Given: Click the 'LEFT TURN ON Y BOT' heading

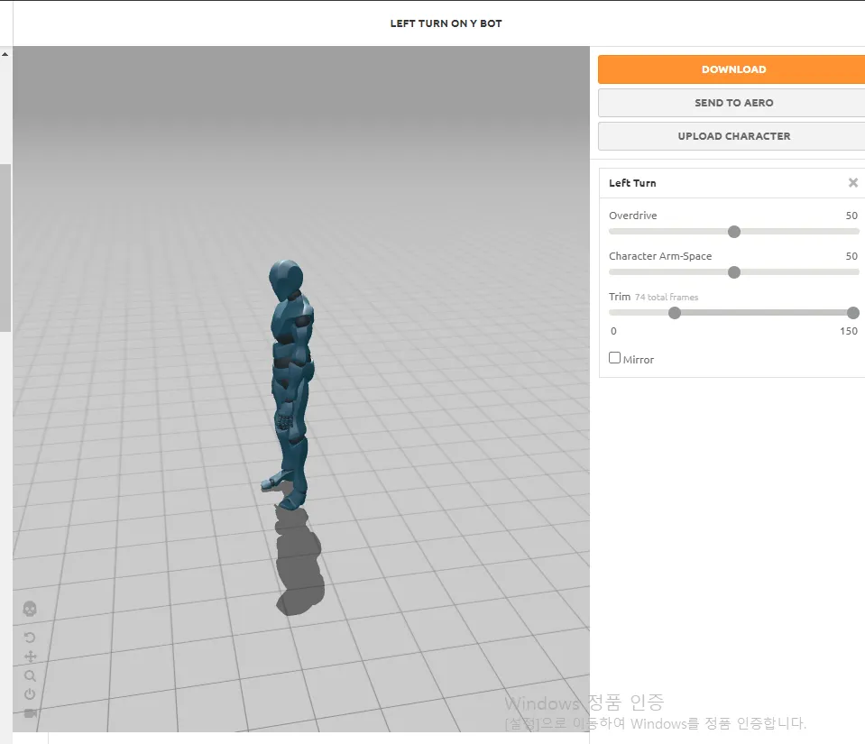Looking at the screenshot, I should (446, 23).
